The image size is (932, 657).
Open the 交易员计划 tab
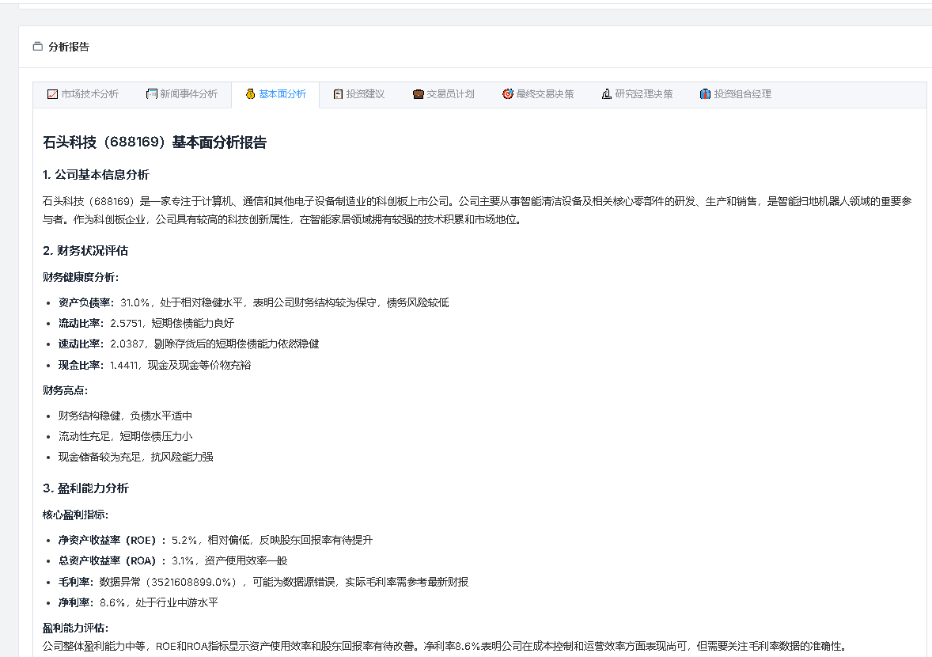tap(443, 94)
